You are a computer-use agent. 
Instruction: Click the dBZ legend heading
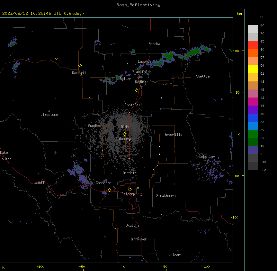click(260, 17)
